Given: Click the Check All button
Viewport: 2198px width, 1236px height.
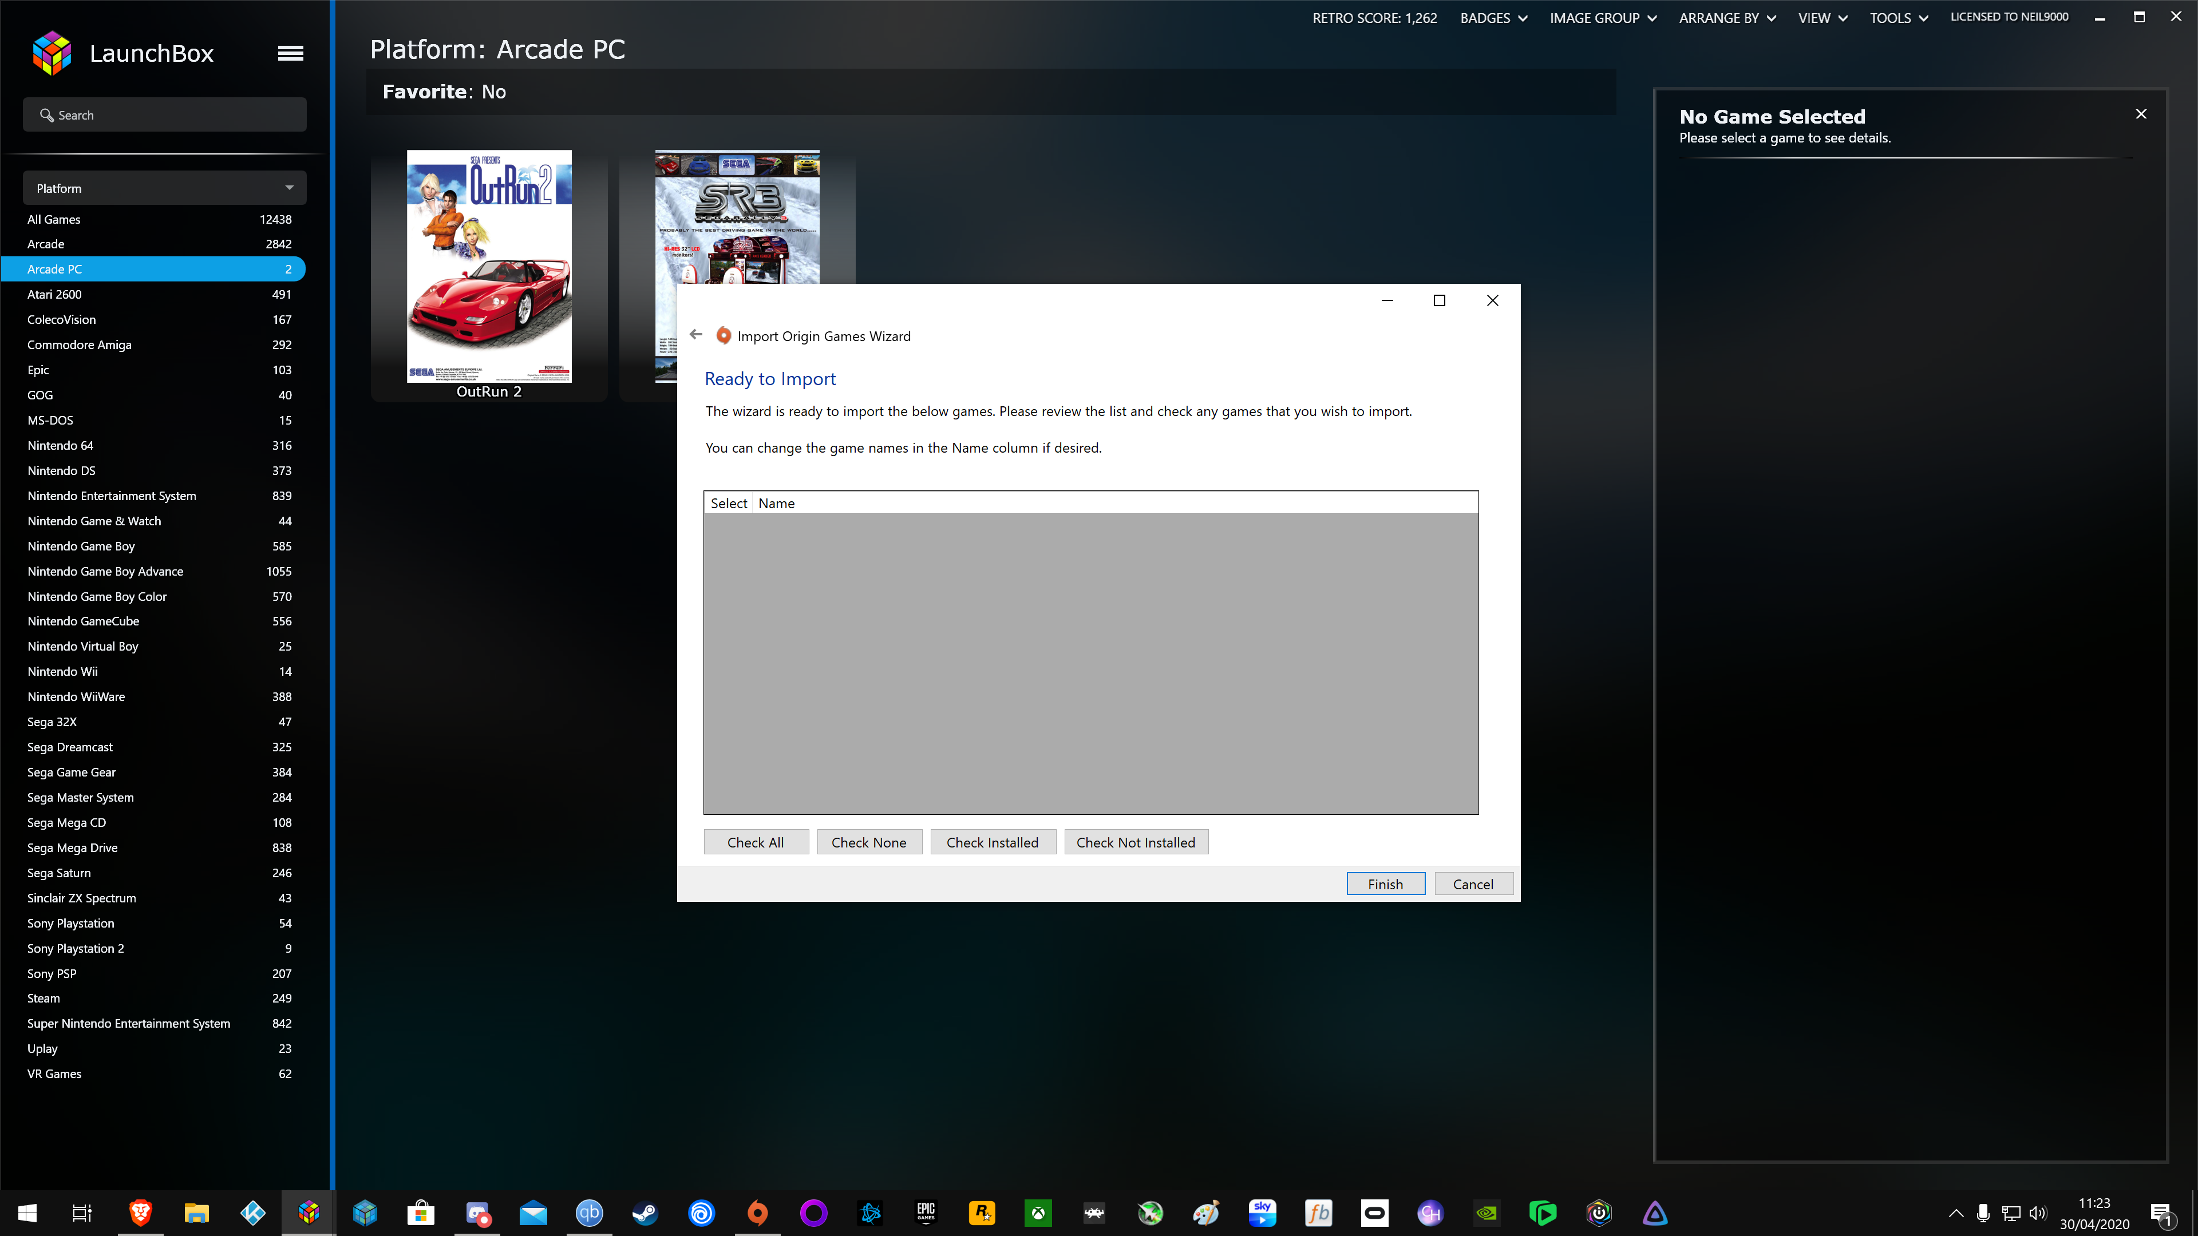Looking at the screenshot, I should click(x=755, y=842).
